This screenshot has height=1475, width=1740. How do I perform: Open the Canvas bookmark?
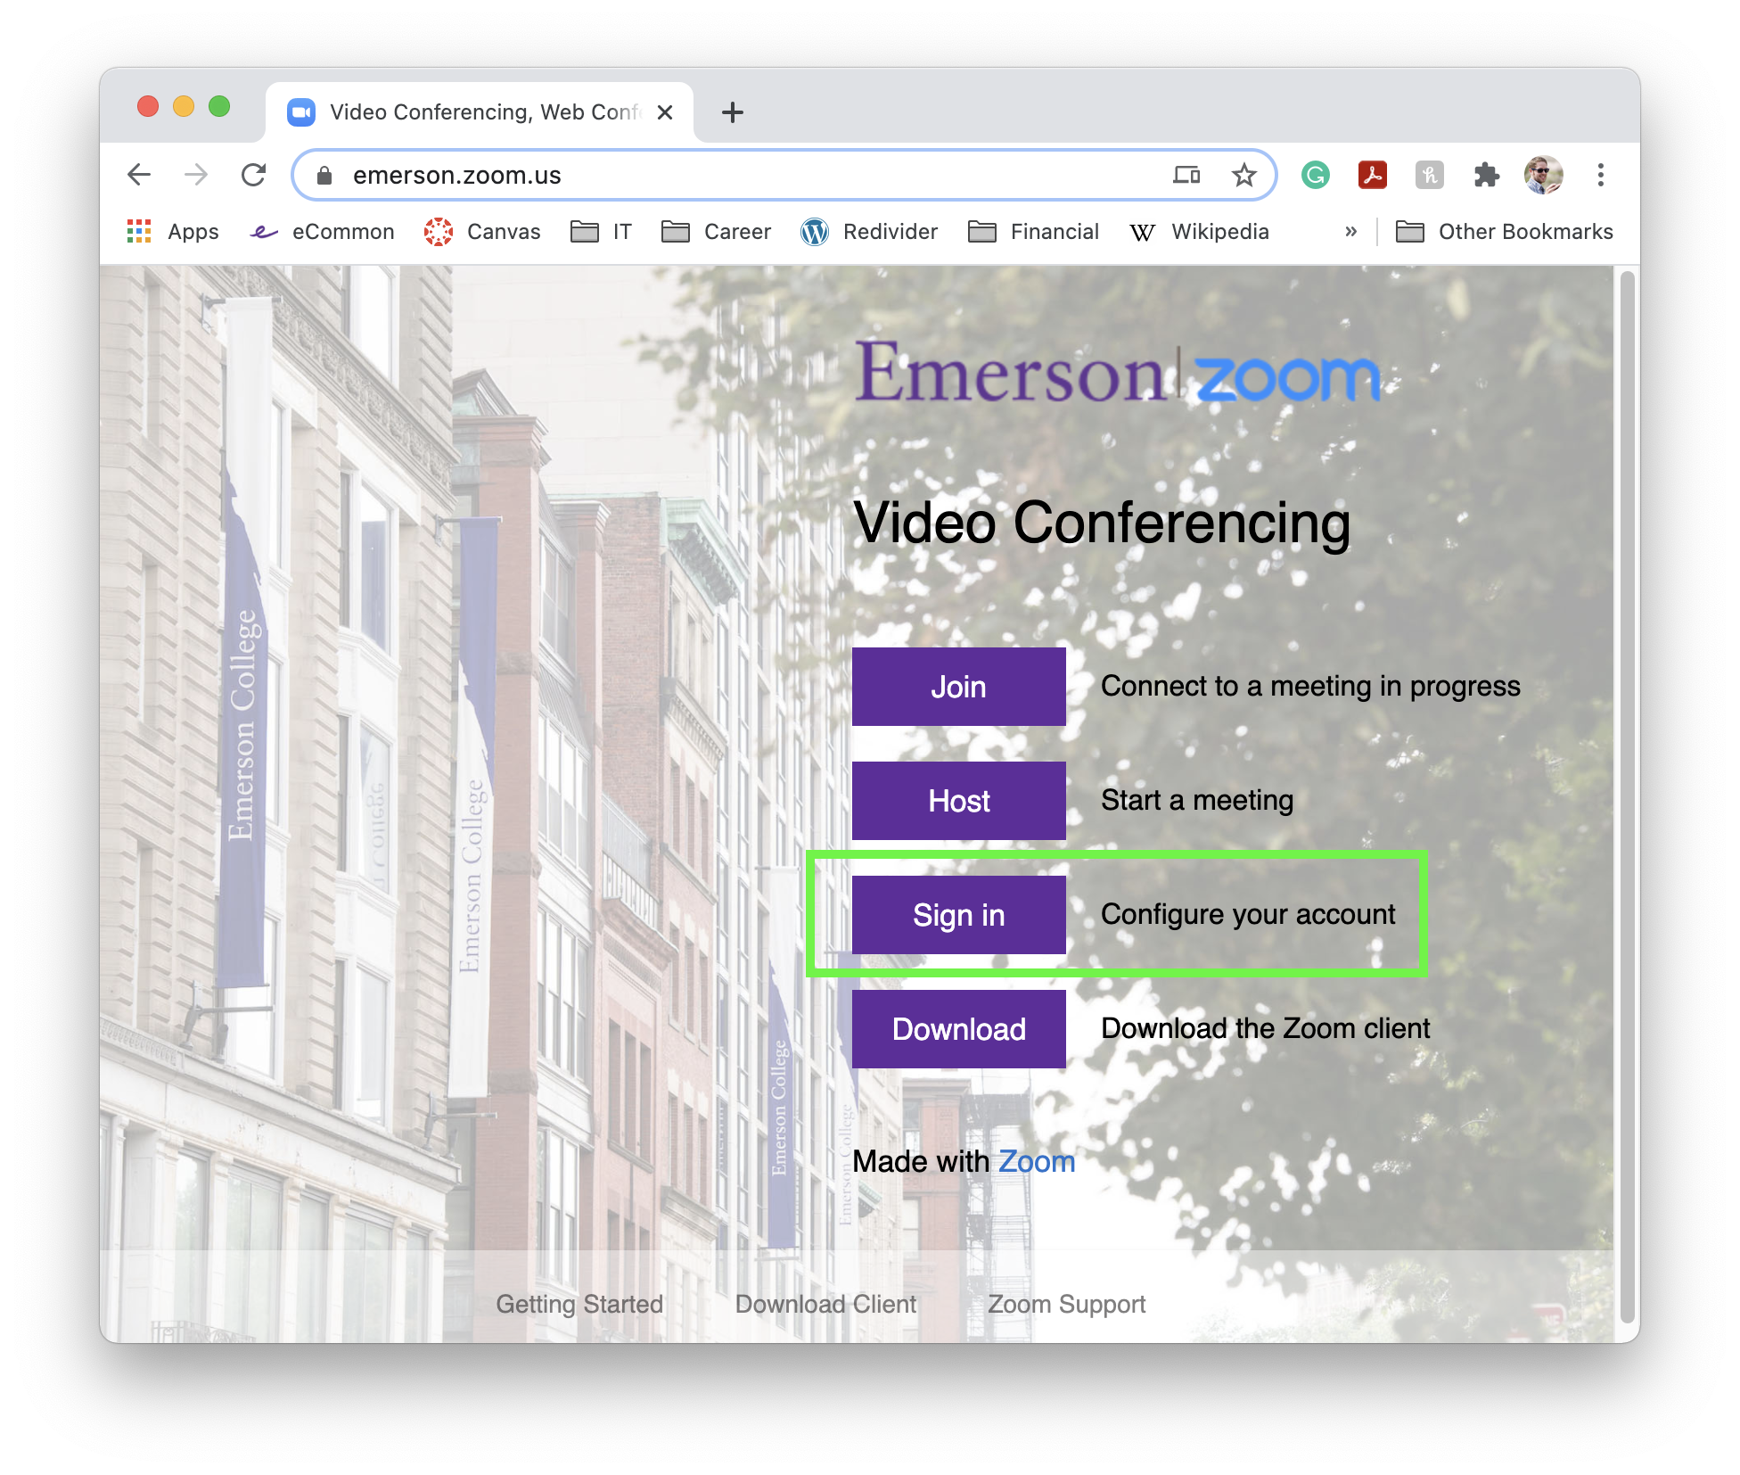tap(482, 232)
